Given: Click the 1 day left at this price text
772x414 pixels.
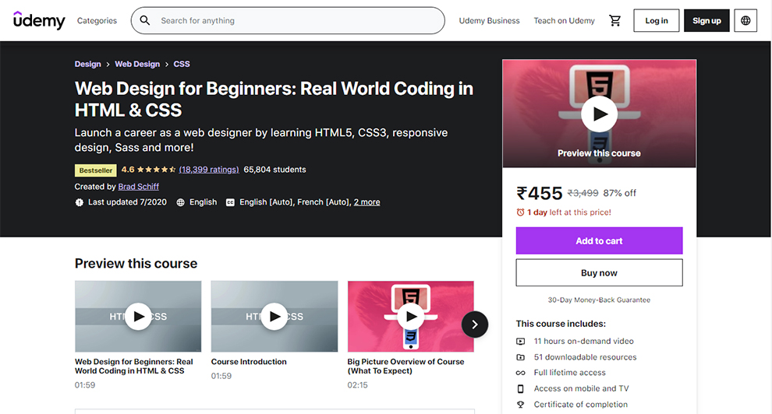Looking at the screenshot, I should click(569, 212).
